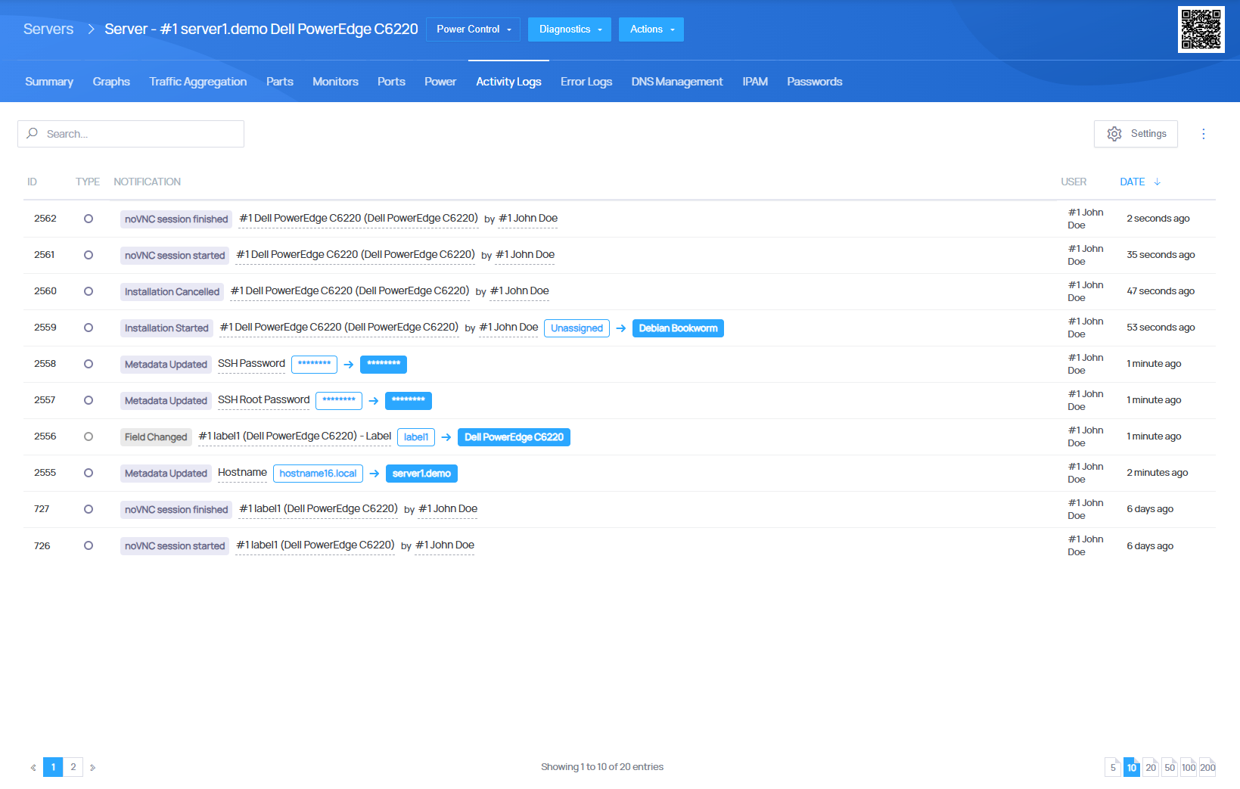Screen dimensions: 1240x789
Task: Expand the Power Control dropdown
Action: coord(473,30)
